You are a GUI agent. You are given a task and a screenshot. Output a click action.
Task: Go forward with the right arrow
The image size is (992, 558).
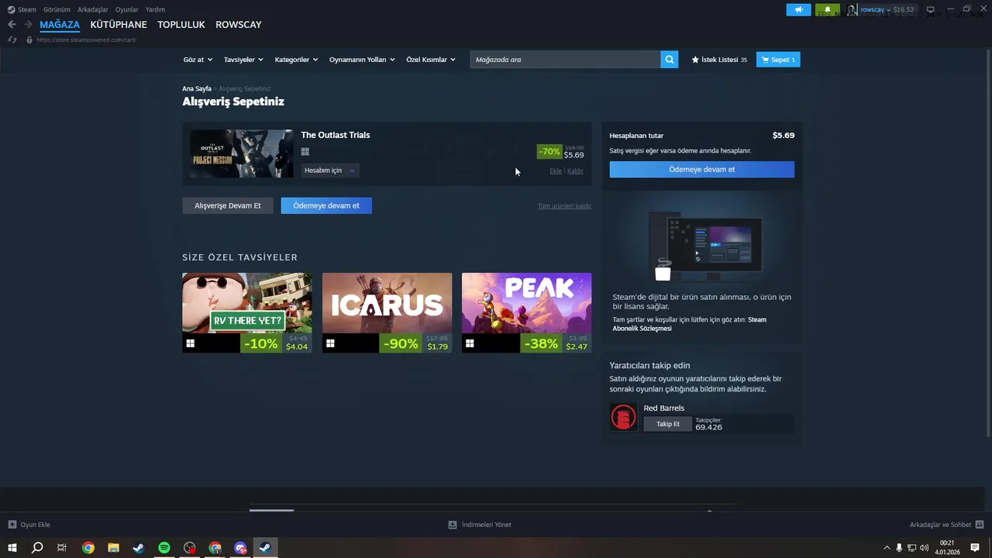coord(28,25)
